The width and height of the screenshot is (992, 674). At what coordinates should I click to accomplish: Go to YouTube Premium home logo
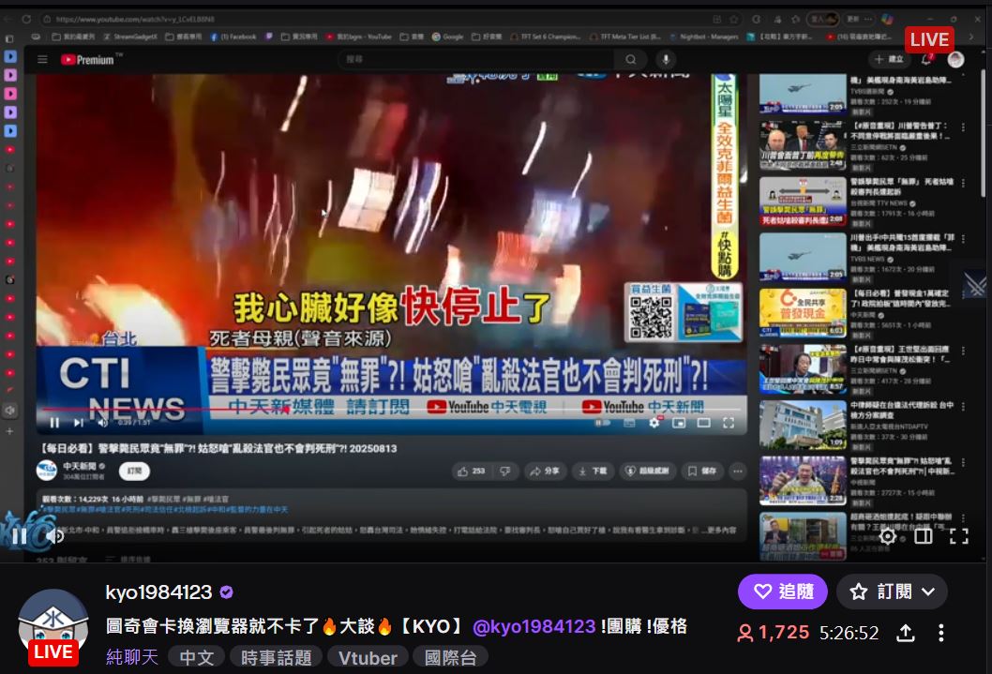click(x=90, y=59)
